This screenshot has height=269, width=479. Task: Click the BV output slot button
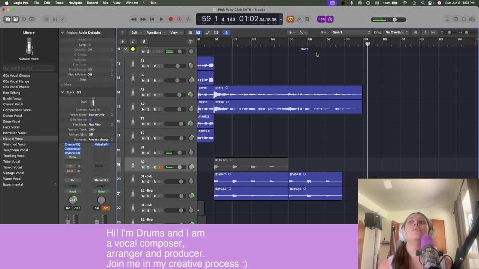73,180
